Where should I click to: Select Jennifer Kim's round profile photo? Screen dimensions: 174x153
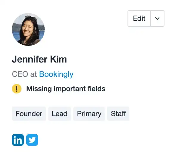[28, 29]
